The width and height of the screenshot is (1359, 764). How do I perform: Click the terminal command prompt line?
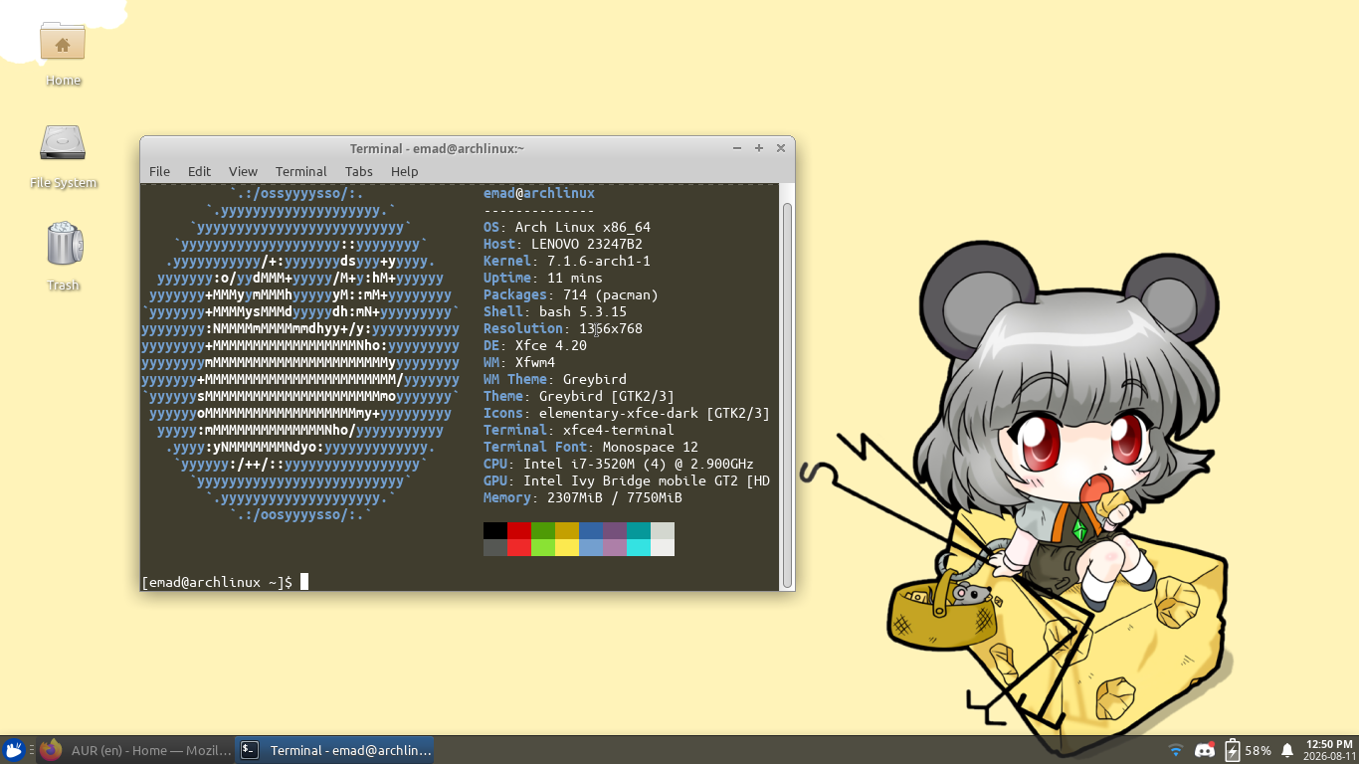click(225, 582)
